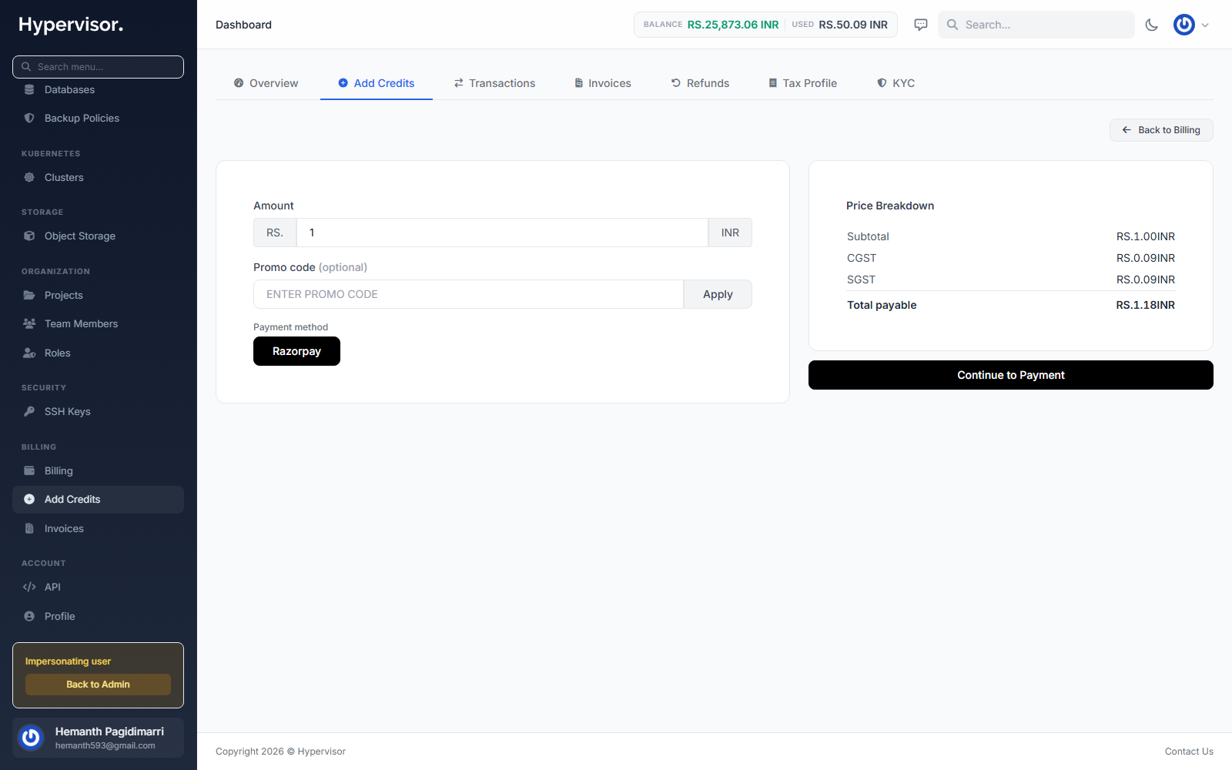Click Continue to Payment button
Image resolution: width=1232 pixels, height=770 pixels.
pyautogui.click(x=1011, y=375)
